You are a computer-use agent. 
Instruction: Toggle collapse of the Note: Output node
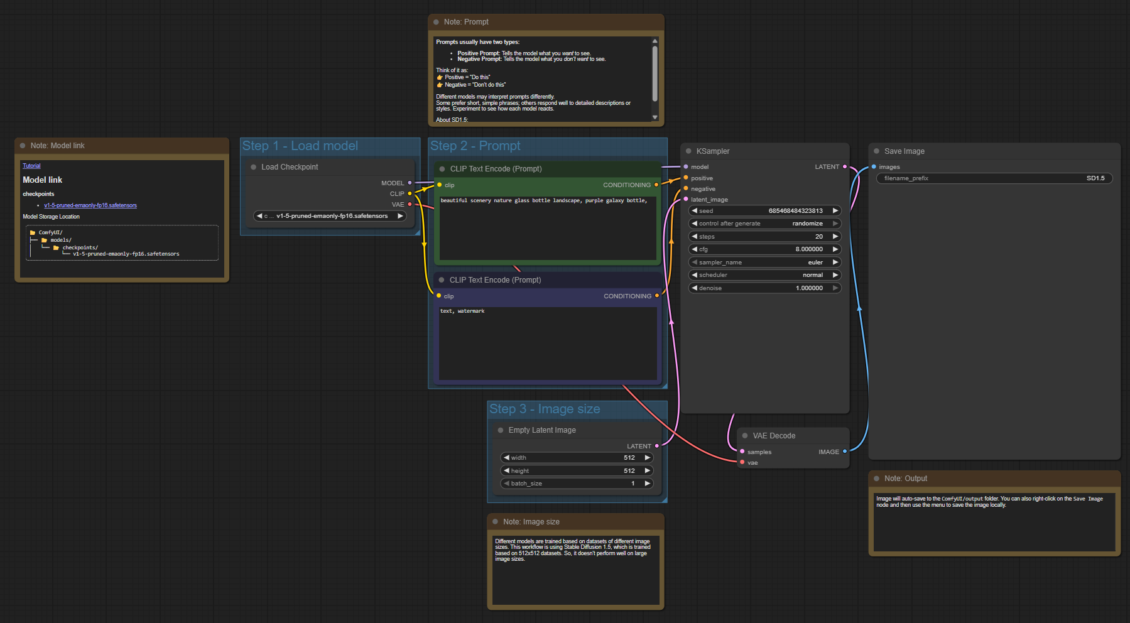coord(876,479)
